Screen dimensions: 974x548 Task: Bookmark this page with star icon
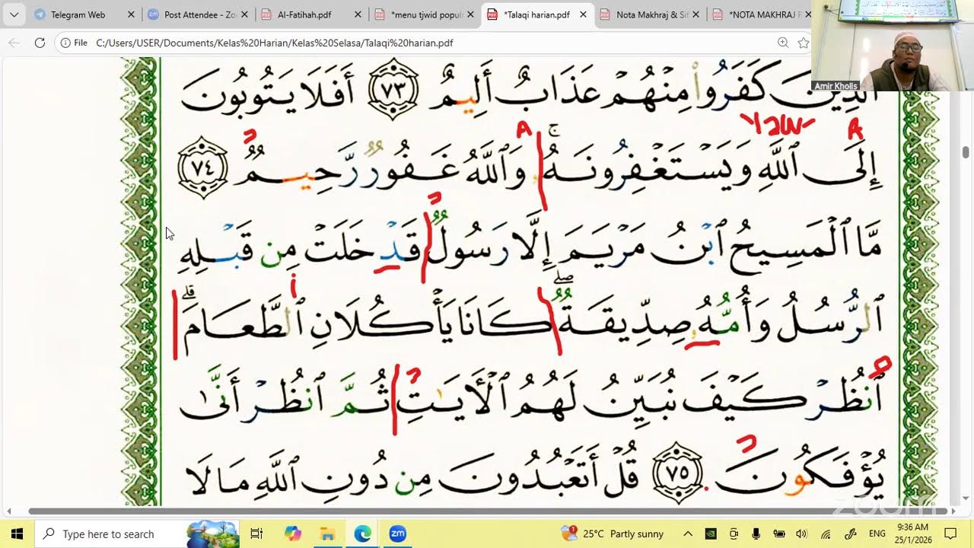803,43
